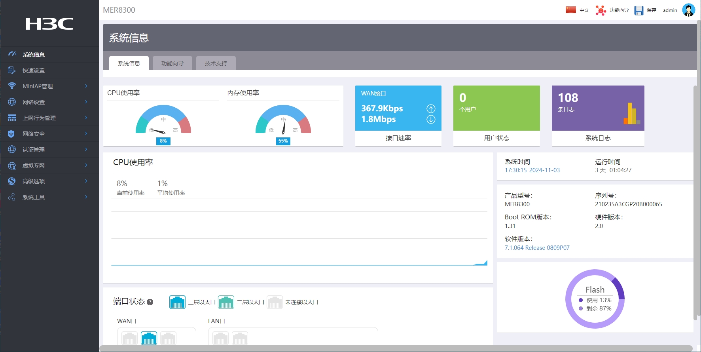Screen dimensions: 701x352
Task: Switch to the 功能向导 tab
Action: click(172, 63)
